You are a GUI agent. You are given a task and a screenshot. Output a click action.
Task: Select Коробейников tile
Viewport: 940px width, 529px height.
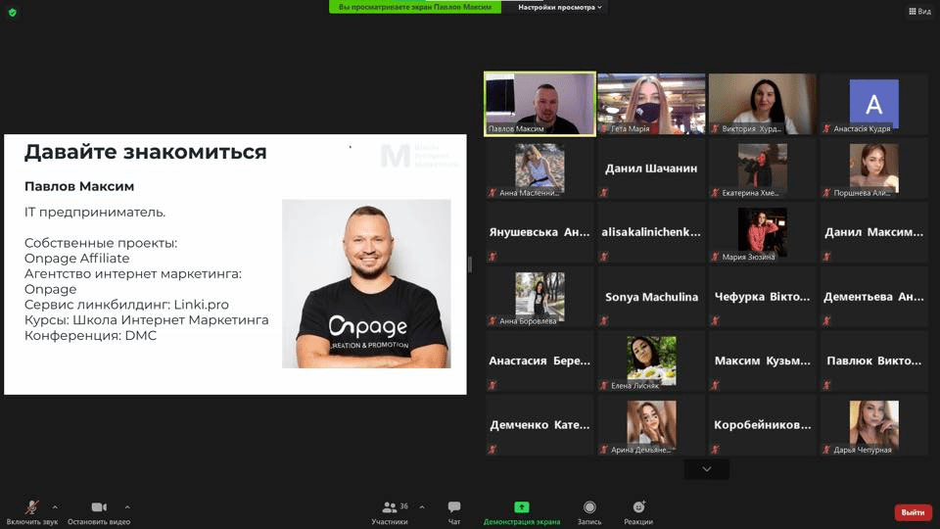click(763, 425)
